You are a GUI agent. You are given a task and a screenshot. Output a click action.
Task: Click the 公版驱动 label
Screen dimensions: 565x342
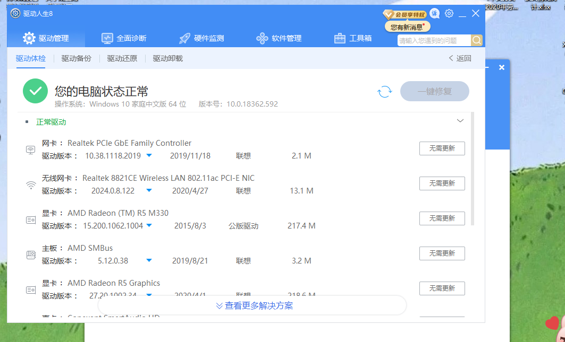(243, 226)
